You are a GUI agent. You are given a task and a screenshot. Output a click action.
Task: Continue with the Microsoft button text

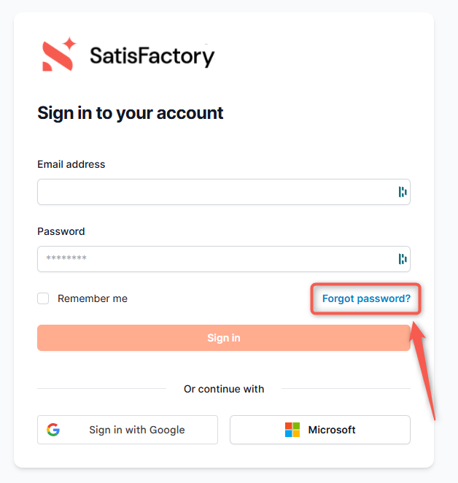click(x=332, y=430)
